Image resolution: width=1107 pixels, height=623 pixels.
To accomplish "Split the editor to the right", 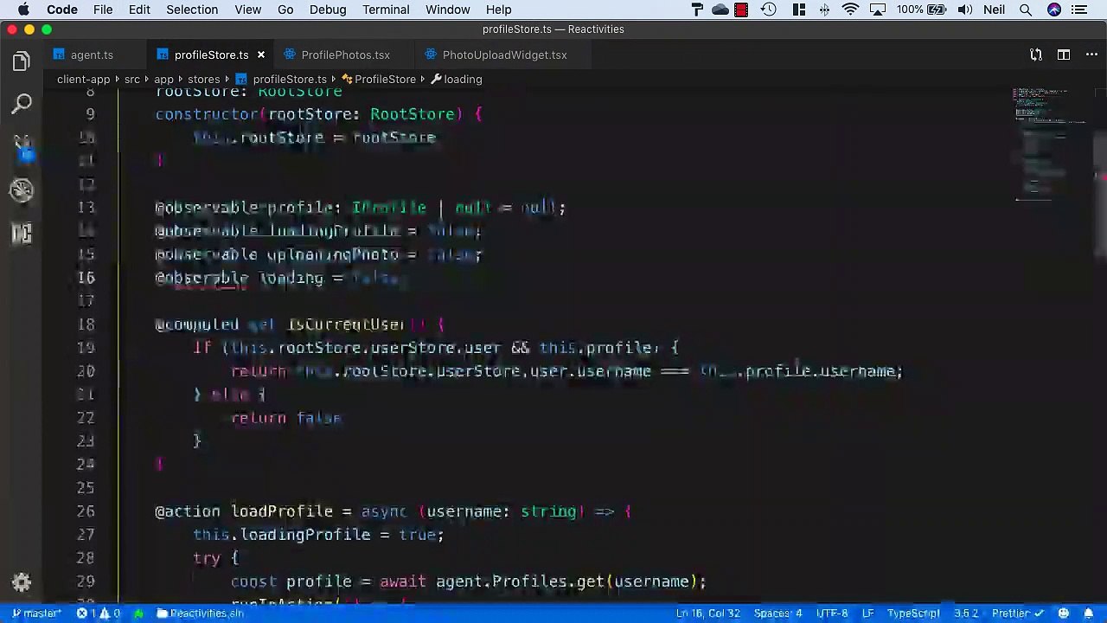I will pyautogui.click(x=1064, y=55).
